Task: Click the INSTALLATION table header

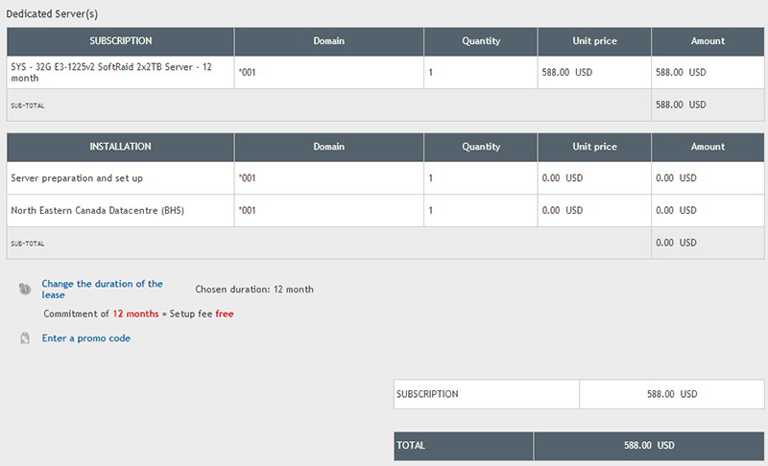Action: click(121, 147)
